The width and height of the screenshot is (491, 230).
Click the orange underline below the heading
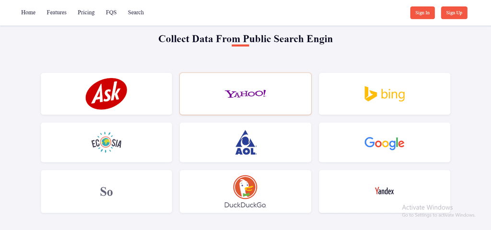pos(241,46)
